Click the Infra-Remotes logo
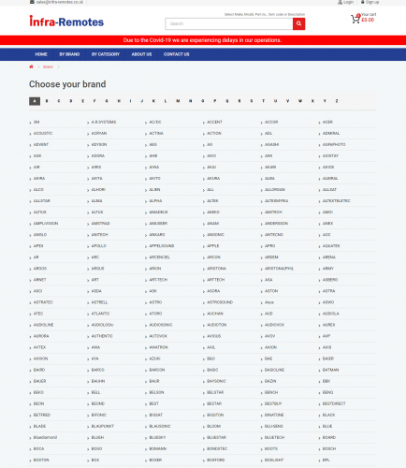Viewport: 406px width, 468px height. pos(66,22)
